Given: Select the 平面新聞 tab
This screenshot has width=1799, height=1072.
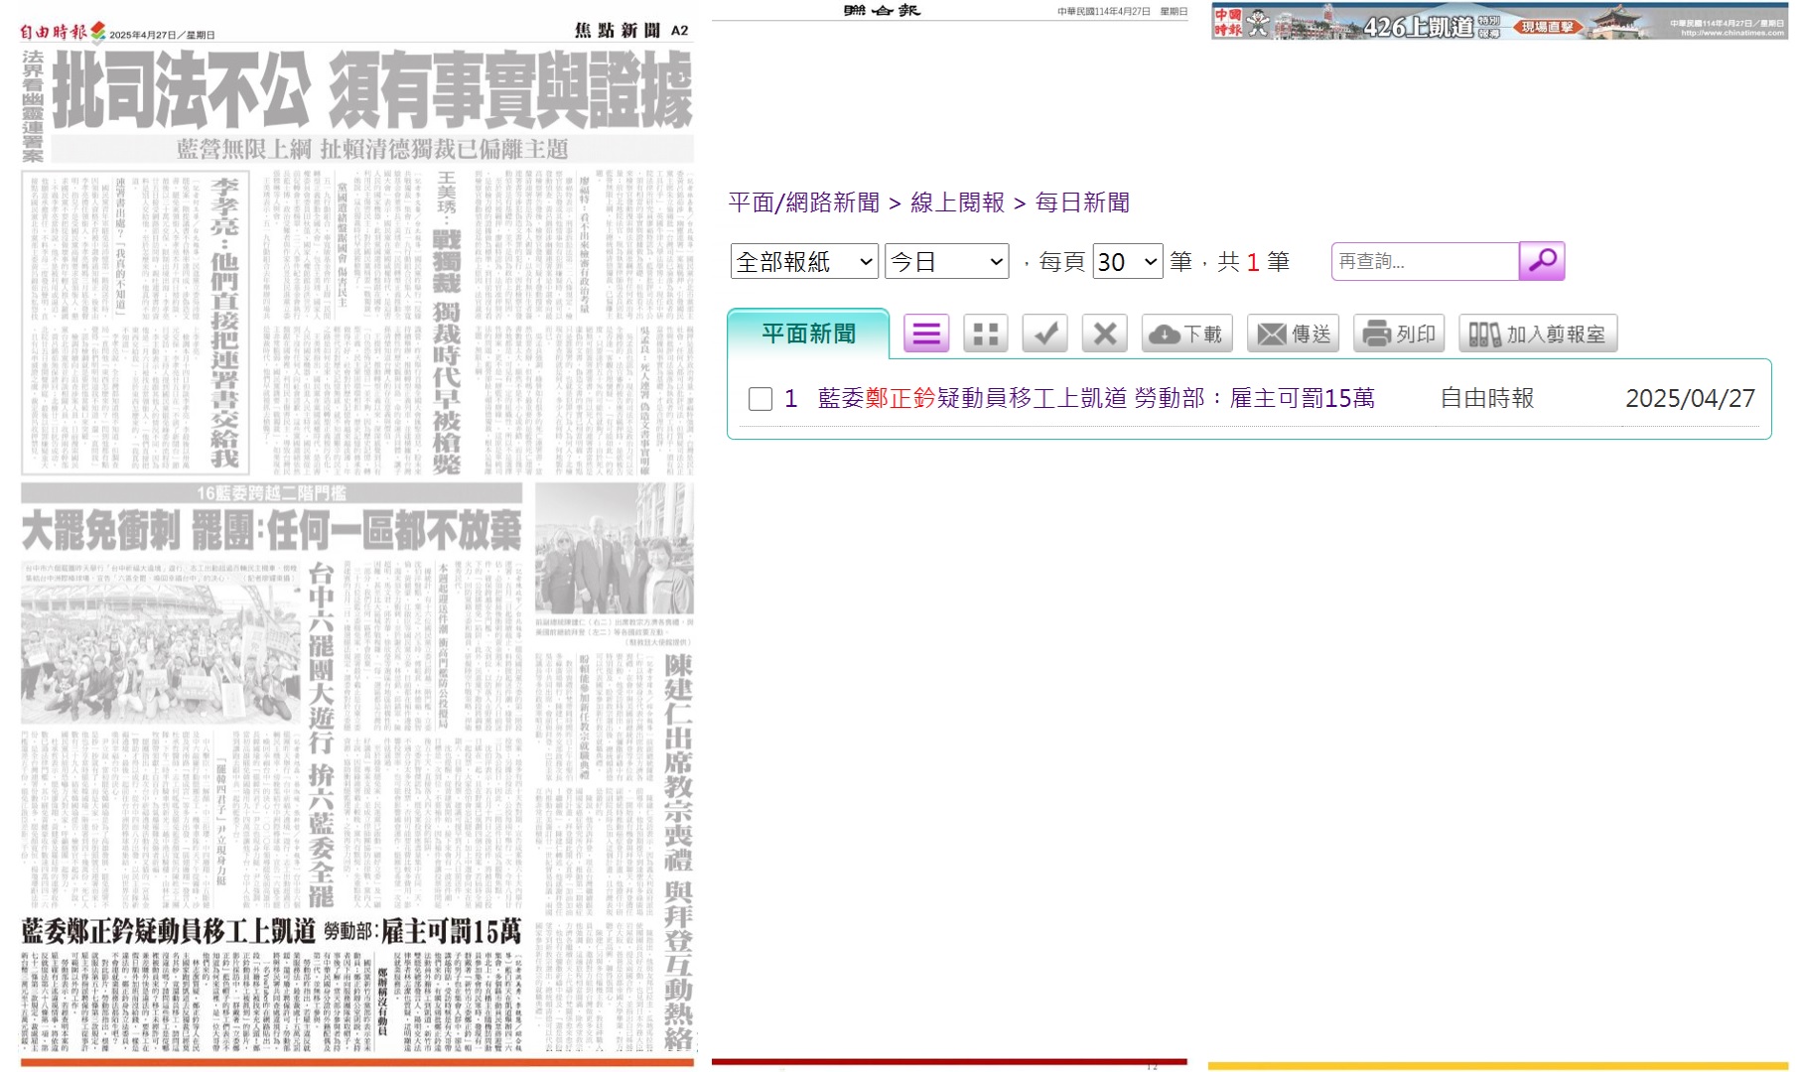Looking at the screenshot, I should click(808, 334).
